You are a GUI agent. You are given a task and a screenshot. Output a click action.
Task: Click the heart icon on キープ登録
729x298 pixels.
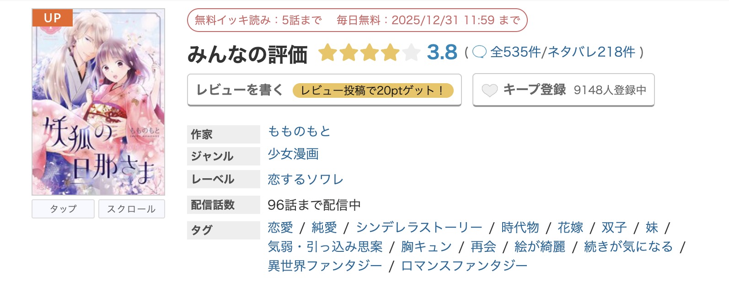pos(489,90)
